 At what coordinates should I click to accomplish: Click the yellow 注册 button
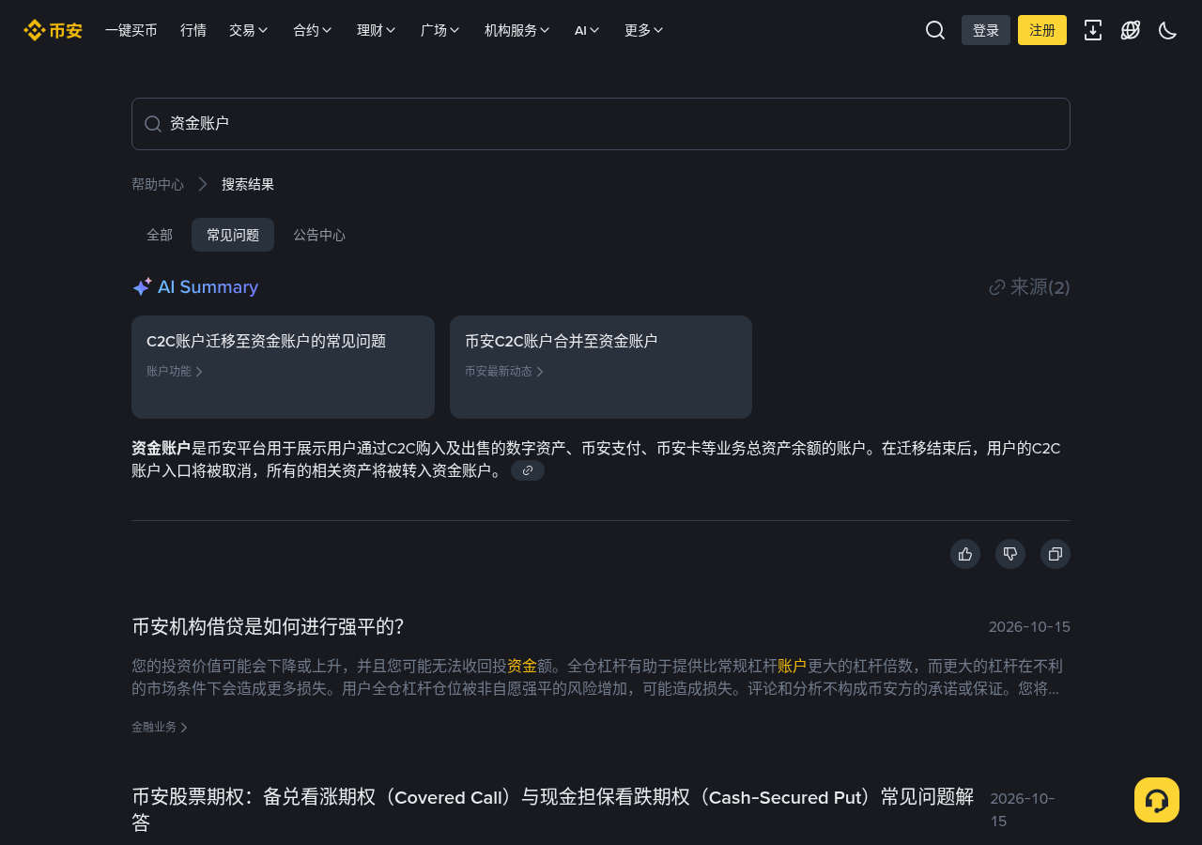(x=1042, y=30)
